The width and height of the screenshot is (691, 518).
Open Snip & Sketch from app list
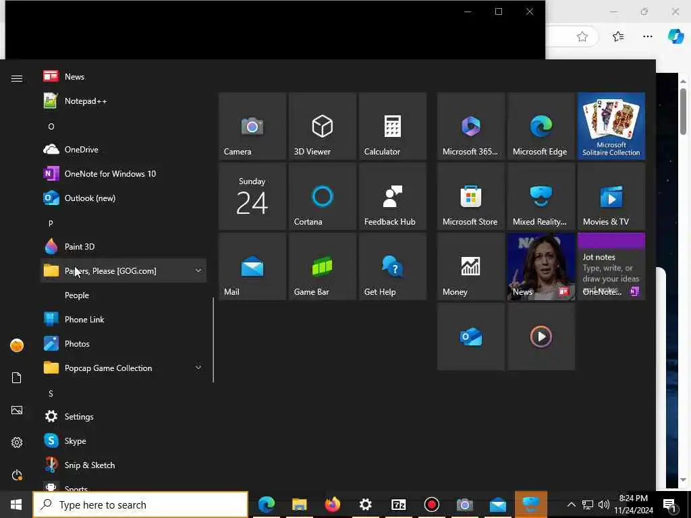click(123, 465)
